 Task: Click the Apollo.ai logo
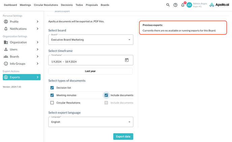219,5
